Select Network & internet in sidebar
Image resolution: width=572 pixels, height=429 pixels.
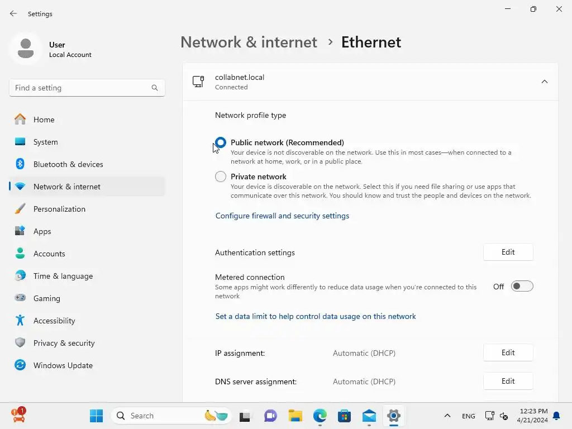(x=87, y=187)
